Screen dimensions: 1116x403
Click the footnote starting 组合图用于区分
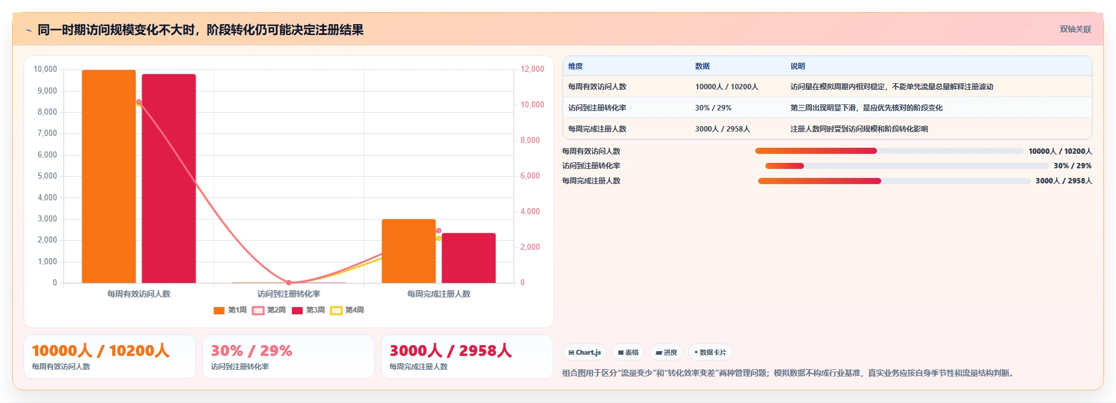(789, 373)
